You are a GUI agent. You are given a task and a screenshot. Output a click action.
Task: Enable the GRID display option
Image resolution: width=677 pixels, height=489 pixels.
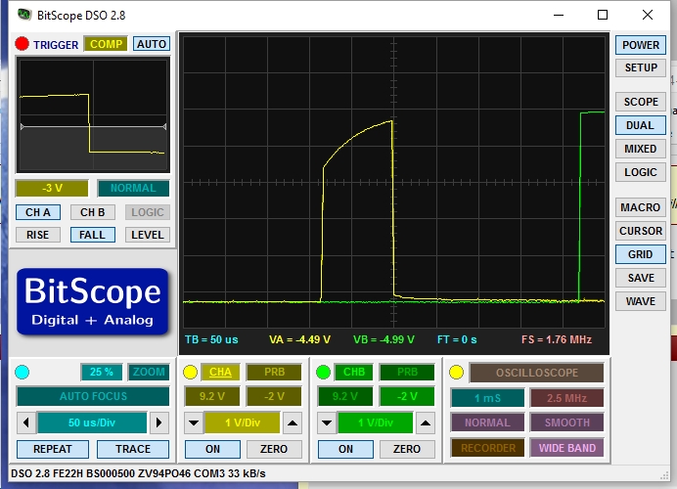pos(640,254)
